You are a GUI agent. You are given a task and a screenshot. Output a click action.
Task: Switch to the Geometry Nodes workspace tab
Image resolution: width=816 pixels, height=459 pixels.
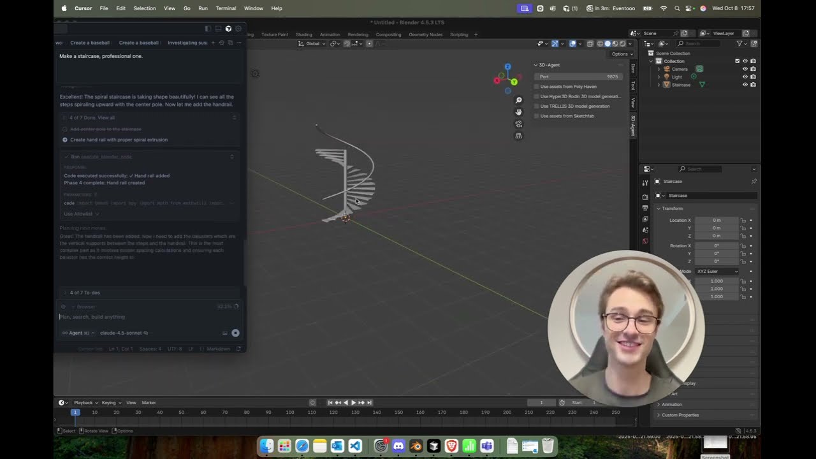[x=426, y=34]
